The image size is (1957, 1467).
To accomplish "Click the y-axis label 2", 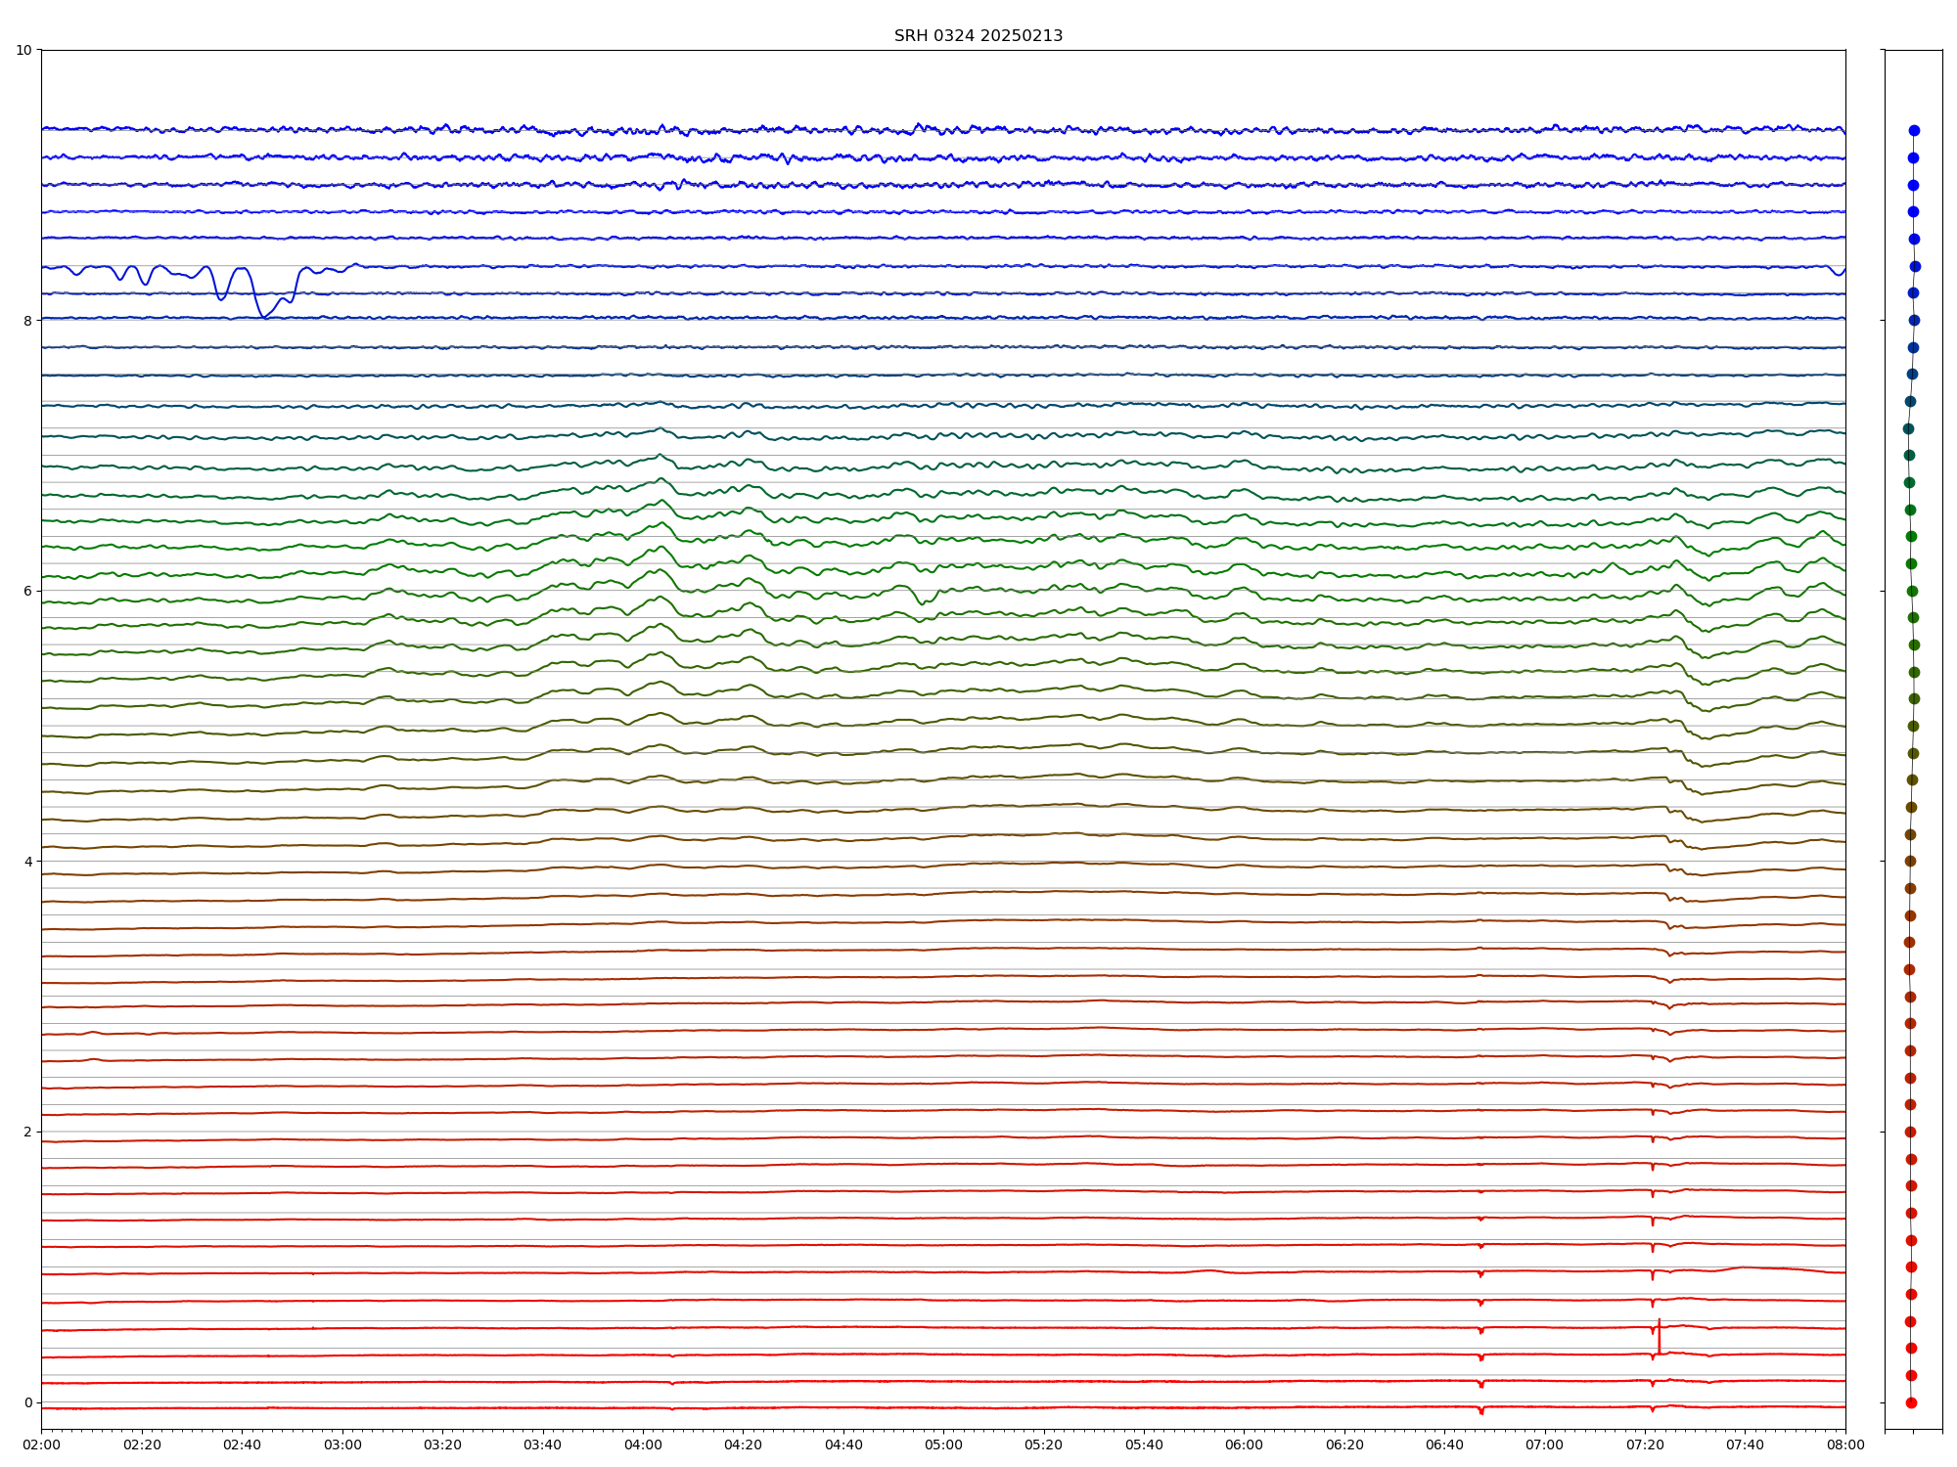I will coord(27,1132).
